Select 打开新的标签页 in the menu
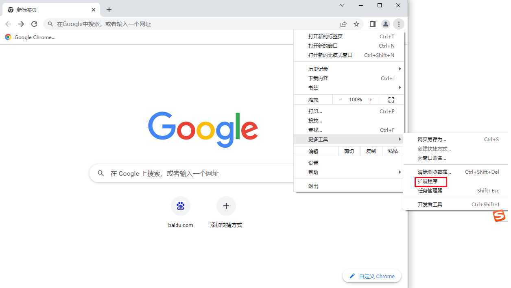Viewport: 511px width, 288px height. pyautogui.click(x=349, y=36)
